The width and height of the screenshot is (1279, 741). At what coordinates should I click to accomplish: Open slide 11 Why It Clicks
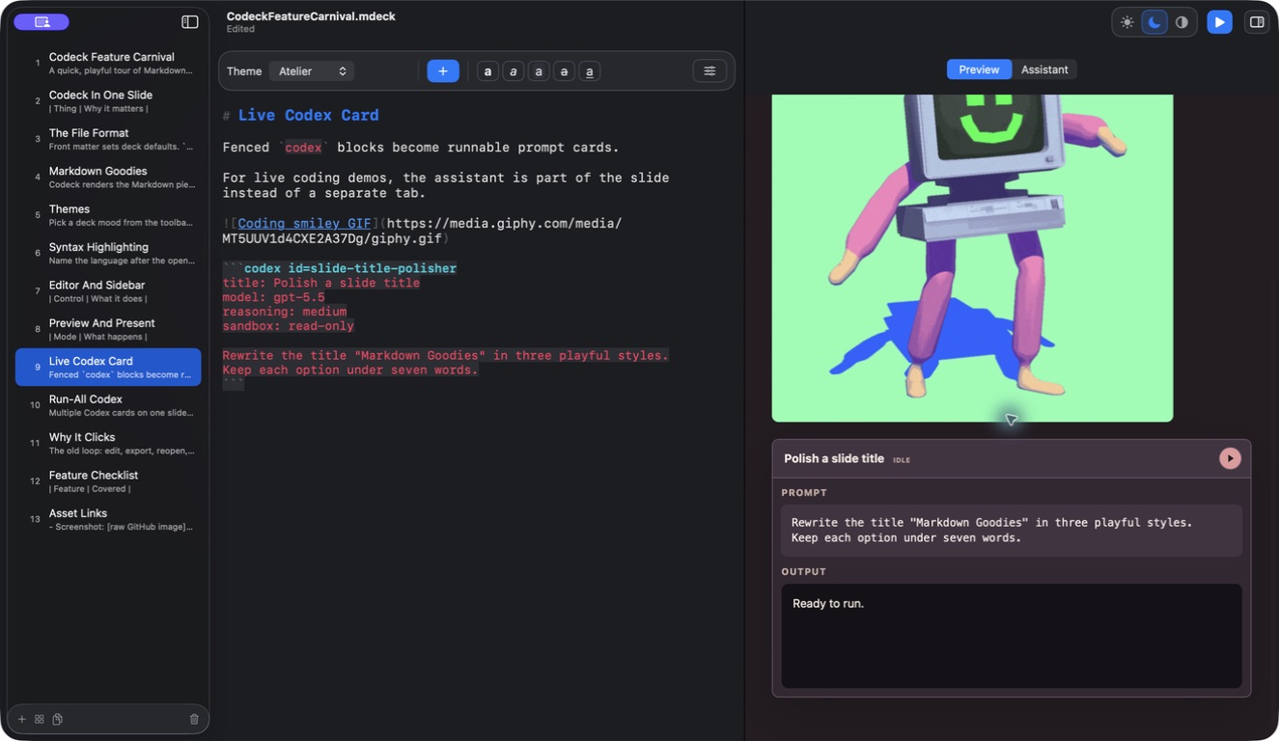click(x=108, y=444)
